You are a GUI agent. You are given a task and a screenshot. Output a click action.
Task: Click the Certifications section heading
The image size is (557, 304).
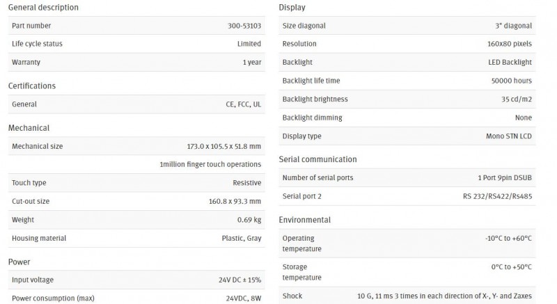(32, 86)
